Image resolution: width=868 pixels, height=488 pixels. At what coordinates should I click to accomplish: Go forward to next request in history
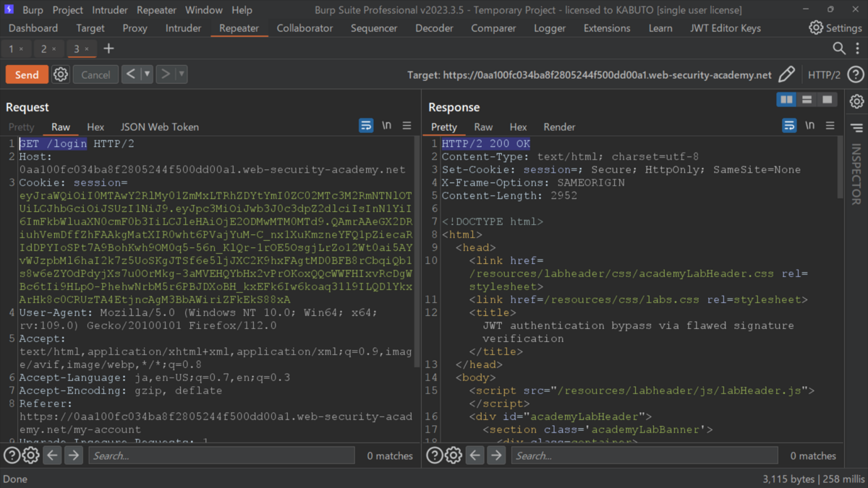pyautogui.click(x=165, y=74)
